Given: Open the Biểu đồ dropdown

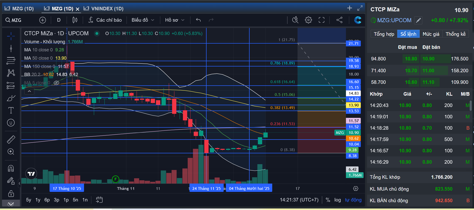Looking at the screenshot, I should click(143, 20).
